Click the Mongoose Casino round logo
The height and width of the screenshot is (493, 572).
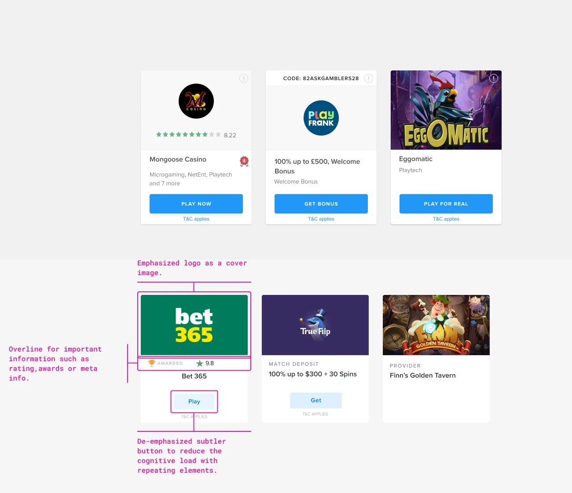pyautogui.click(x=196, y=101)
